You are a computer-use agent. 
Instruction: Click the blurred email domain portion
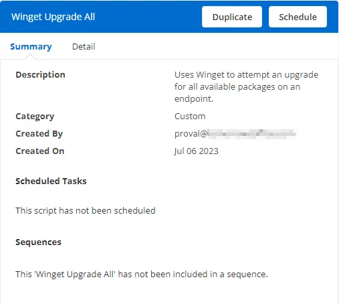252,134
